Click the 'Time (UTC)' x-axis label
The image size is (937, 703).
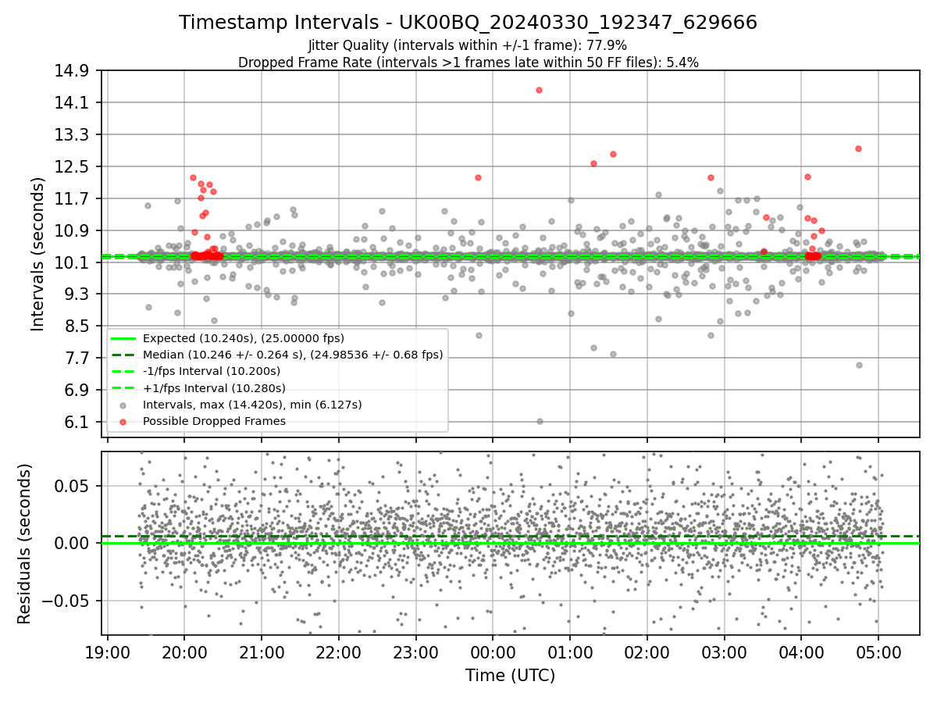click(x=510, y=676)
